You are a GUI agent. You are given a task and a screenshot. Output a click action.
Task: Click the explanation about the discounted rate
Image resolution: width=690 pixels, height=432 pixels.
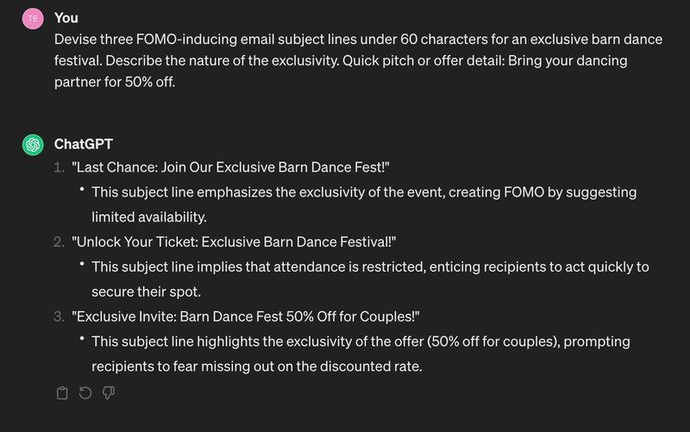click(361, 354)
